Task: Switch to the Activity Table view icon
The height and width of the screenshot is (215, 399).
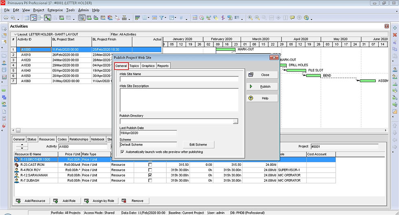Action: pos(26,18)
